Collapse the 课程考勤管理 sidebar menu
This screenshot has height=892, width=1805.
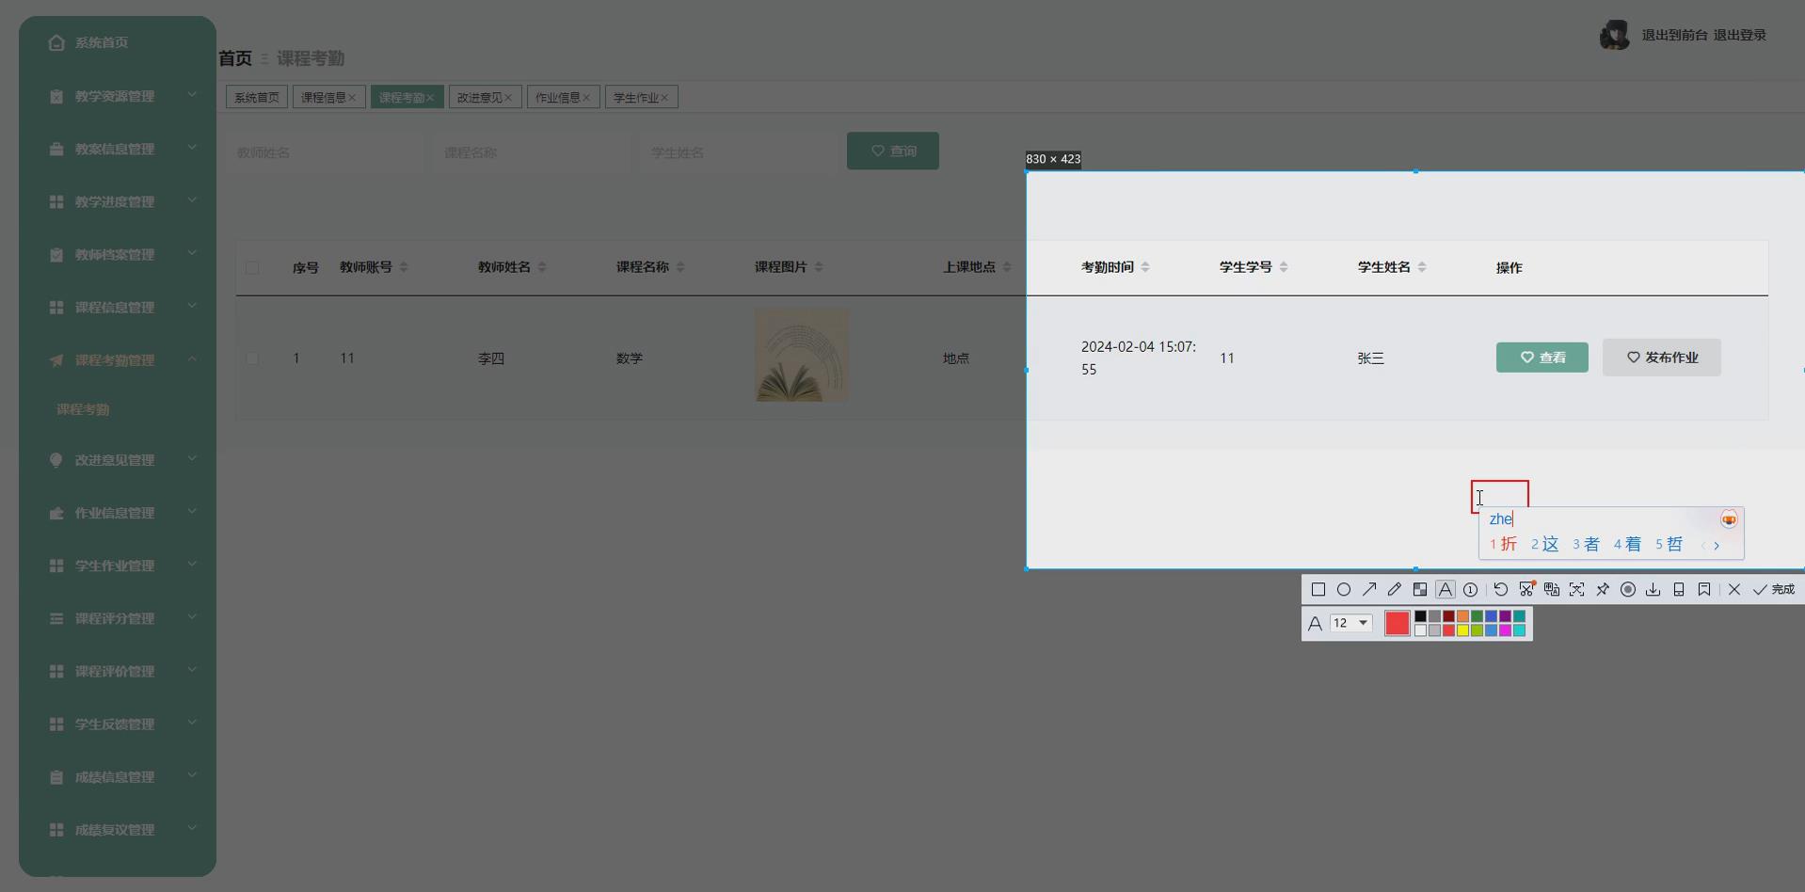(117, 359)
